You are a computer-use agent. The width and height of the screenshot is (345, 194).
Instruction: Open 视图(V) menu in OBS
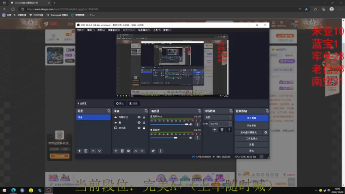click(x=101, y=30)
